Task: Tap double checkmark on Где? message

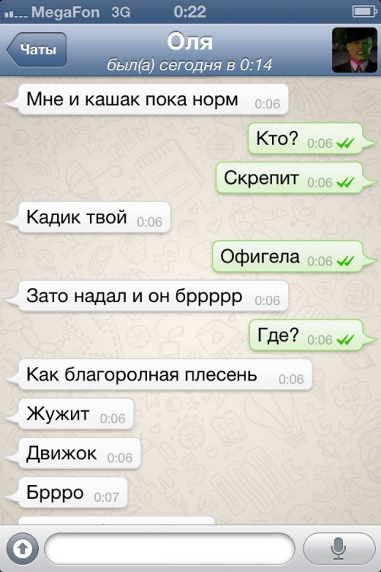Action: click(x=346, y=339)
